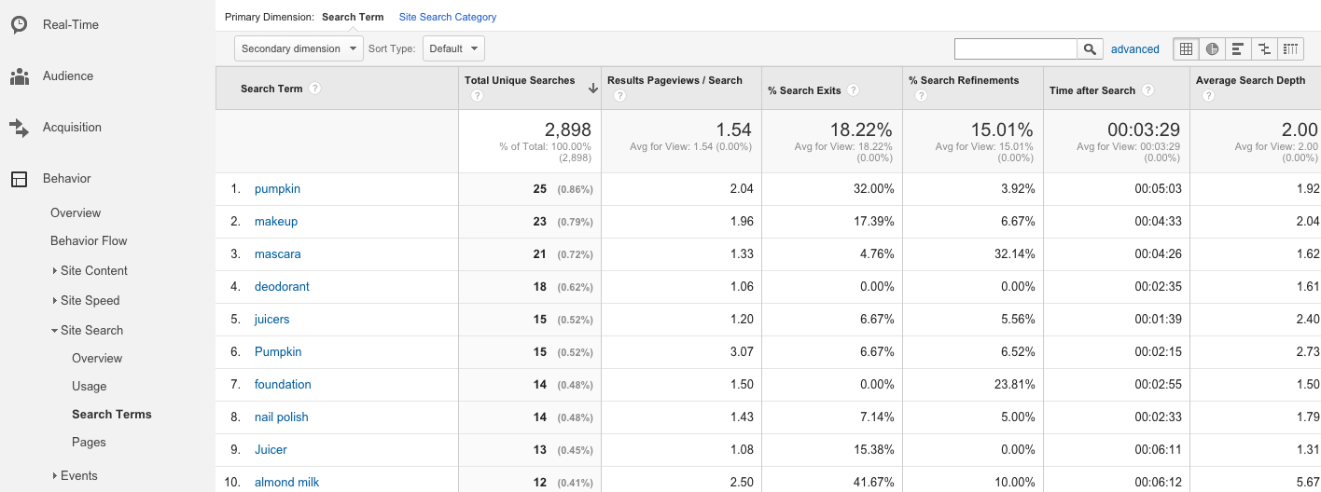Screen dimensions: 1321x492
Task: Switch to the pie chart (percentage) view
Action: tap(1212, 49)
